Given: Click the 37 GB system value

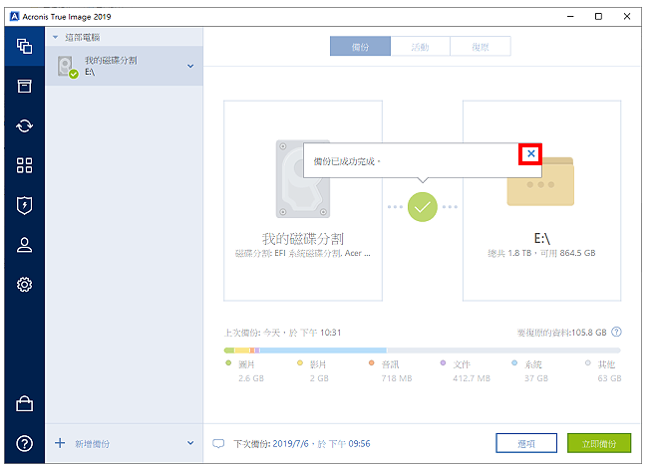Looking at the screenshot, I should [x=536, y=378].
